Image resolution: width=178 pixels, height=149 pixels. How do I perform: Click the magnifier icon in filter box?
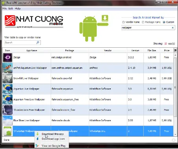pos(38,43)
